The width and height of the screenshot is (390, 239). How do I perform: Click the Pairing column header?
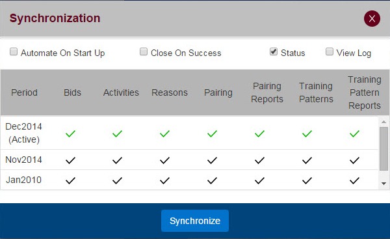(x=218, y=92)
